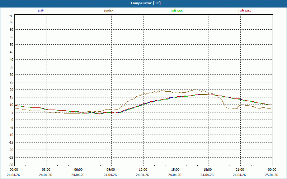Click the 40 y-axis value

coord(11,59)
